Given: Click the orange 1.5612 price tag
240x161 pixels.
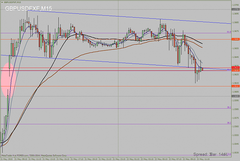Looking at the screenshot, I should tap(235, 86).
